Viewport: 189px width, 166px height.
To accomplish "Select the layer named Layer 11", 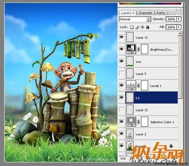I will tap(141, 38).
